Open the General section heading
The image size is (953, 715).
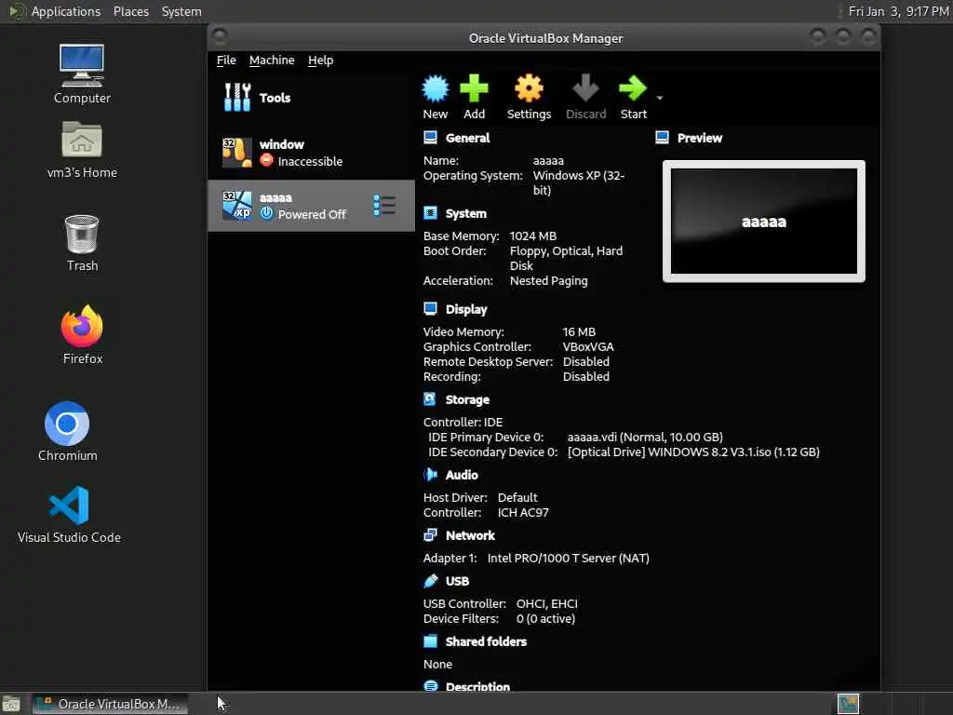[467, 138]
